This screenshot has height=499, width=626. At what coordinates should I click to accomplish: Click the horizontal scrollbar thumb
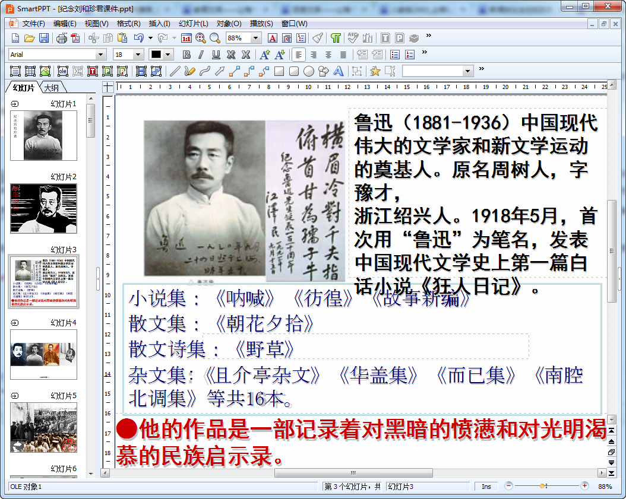pos(353,473)
